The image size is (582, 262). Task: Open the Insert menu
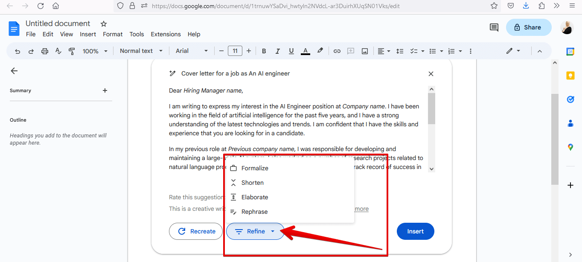88,34
